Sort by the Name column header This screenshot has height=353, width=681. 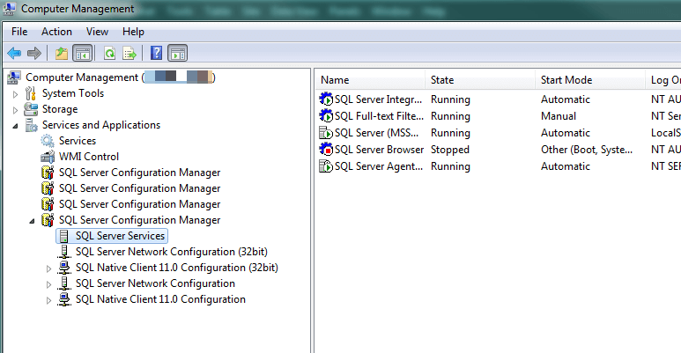370,80
